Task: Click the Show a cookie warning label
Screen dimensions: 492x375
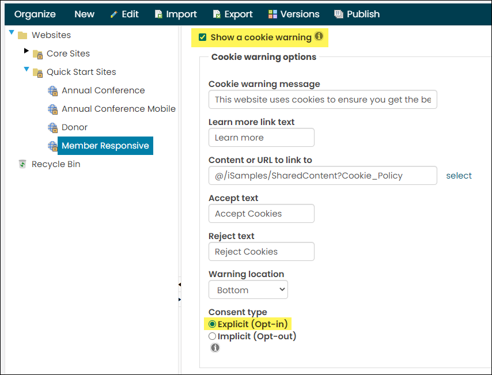Action: coord(261,37)
